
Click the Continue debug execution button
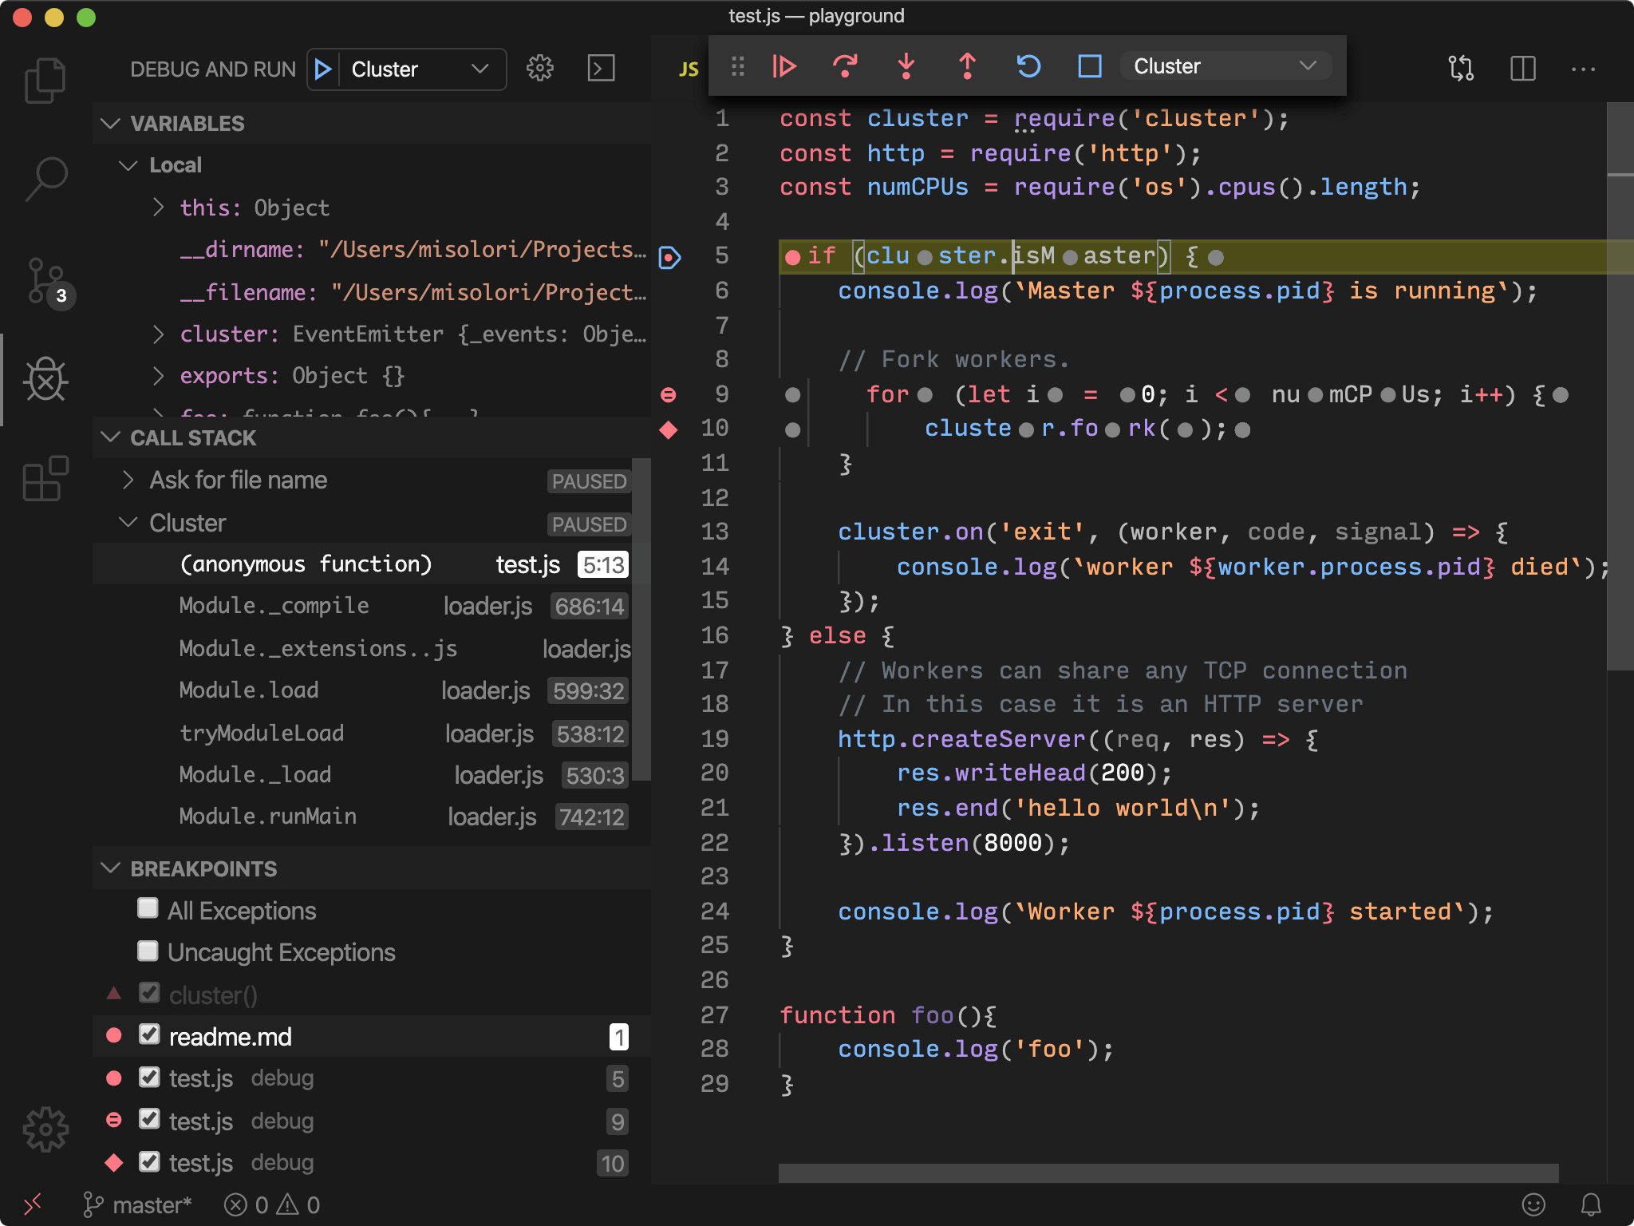(785, 65)
